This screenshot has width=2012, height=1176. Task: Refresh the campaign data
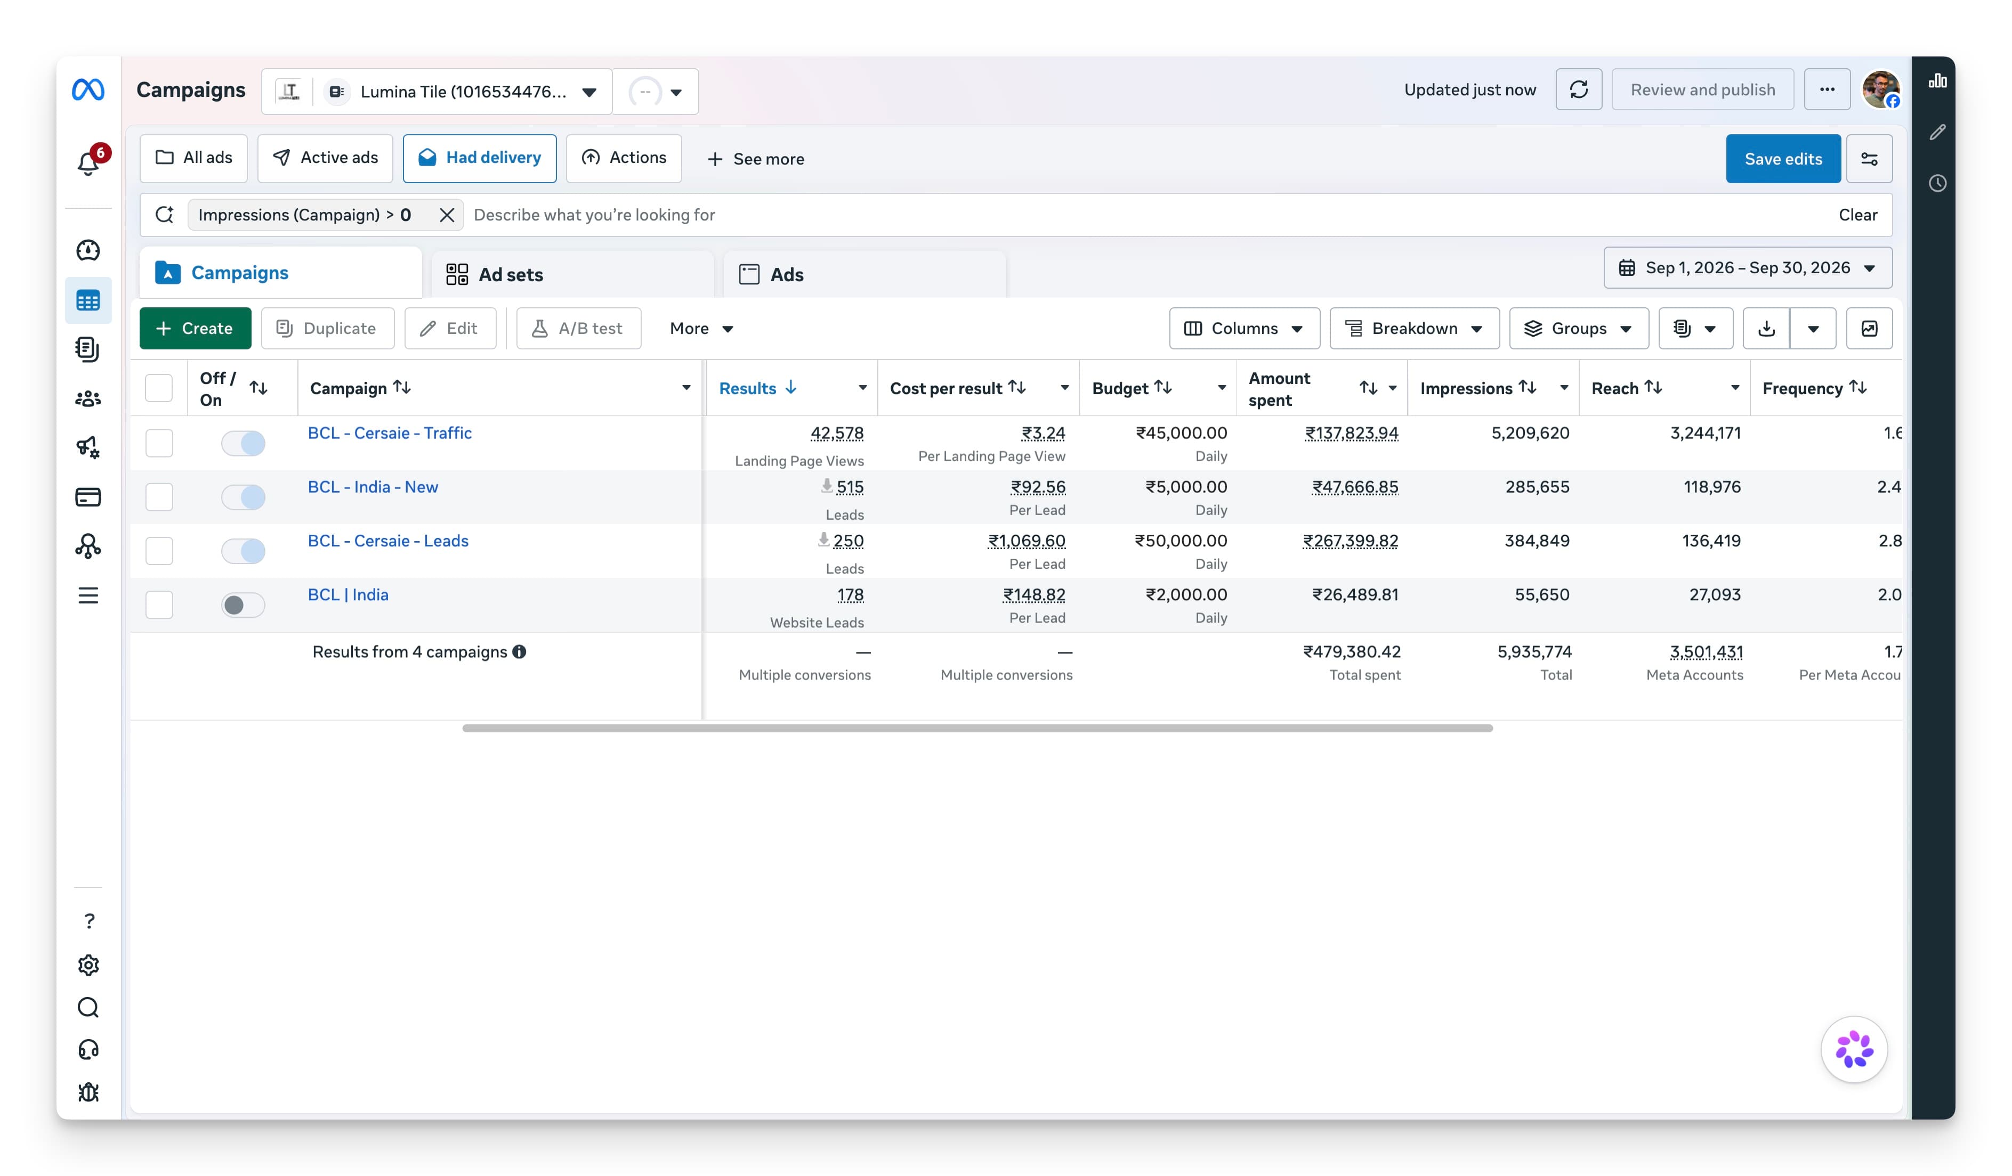1579,89
